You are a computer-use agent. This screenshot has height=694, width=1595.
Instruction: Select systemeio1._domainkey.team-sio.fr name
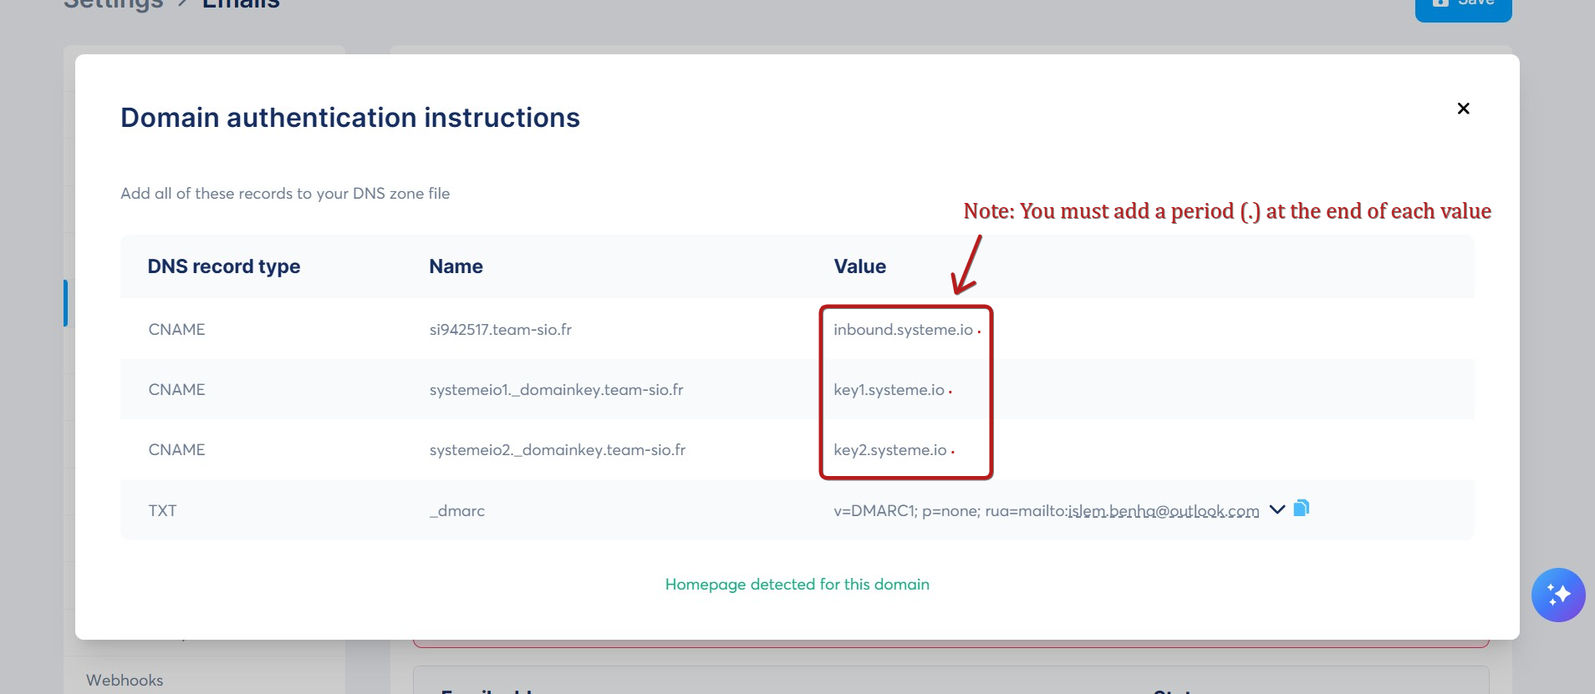[x=556, y=390]
